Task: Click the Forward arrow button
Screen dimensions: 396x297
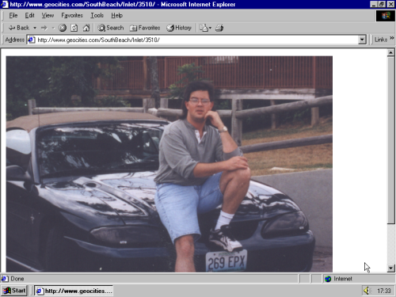Action: click(x=44, y=28)
